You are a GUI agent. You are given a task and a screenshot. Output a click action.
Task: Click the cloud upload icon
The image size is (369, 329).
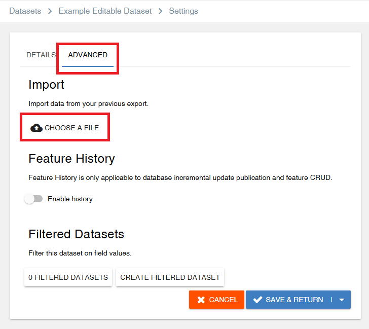[x=36, y=128]
